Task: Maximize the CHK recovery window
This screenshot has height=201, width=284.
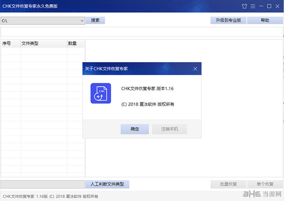Action: click(269, 6)
